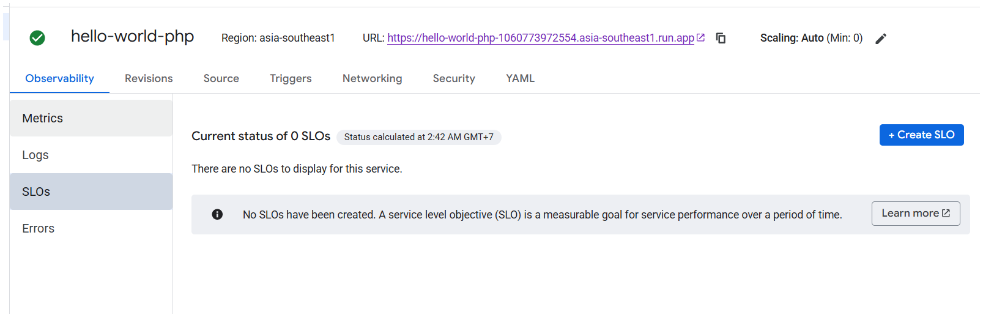Open the hello-world-php run.app URL
This screenshot has height=317, width=983.
(x=541, y=38)
